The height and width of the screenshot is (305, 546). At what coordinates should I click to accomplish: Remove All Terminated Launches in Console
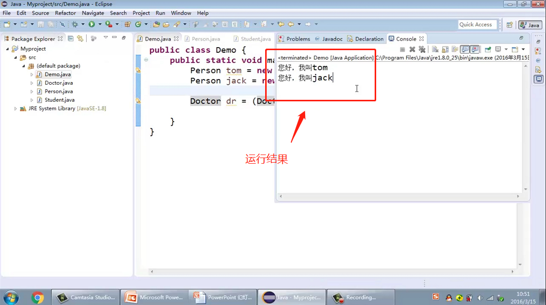click(x=422, y=50)
